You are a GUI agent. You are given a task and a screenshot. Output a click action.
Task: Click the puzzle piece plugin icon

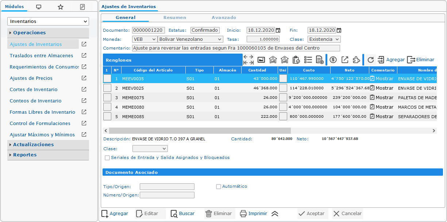pos(357,60)
